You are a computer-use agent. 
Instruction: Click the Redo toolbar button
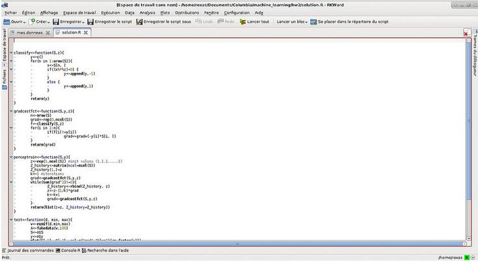pos(226,21)
